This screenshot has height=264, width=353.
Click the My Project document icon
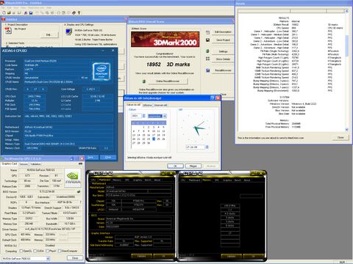coord(8,31)
